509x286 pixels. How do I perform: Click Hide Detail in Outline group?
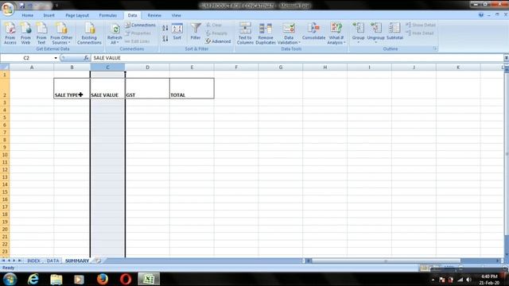[x=420, y=33]
